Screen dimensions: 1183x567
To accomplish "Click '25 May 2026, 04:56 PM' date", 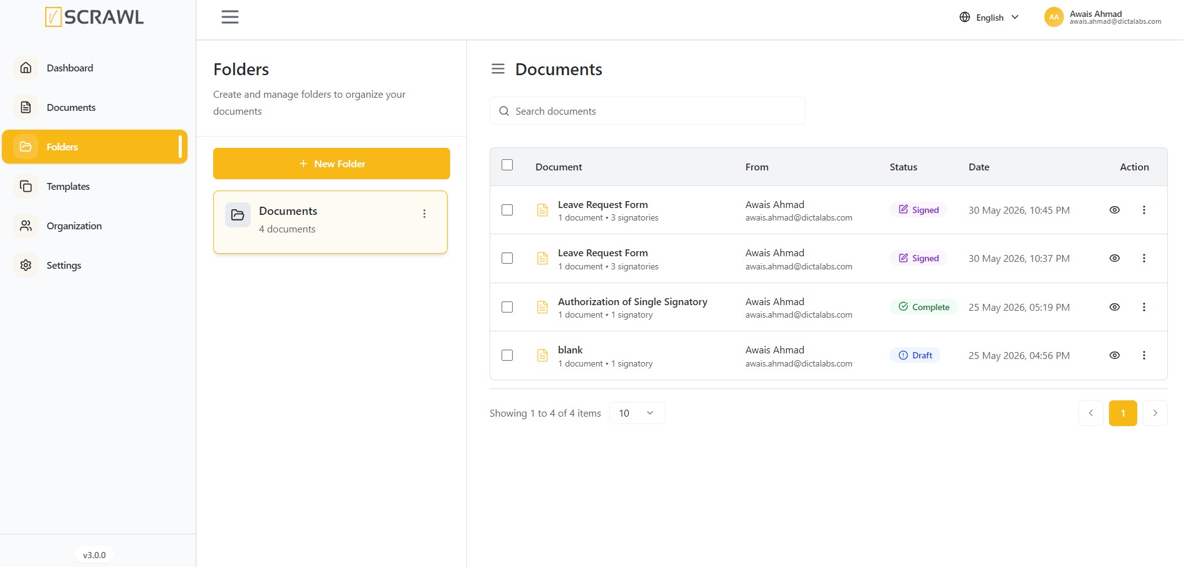I will (1019, 355).
